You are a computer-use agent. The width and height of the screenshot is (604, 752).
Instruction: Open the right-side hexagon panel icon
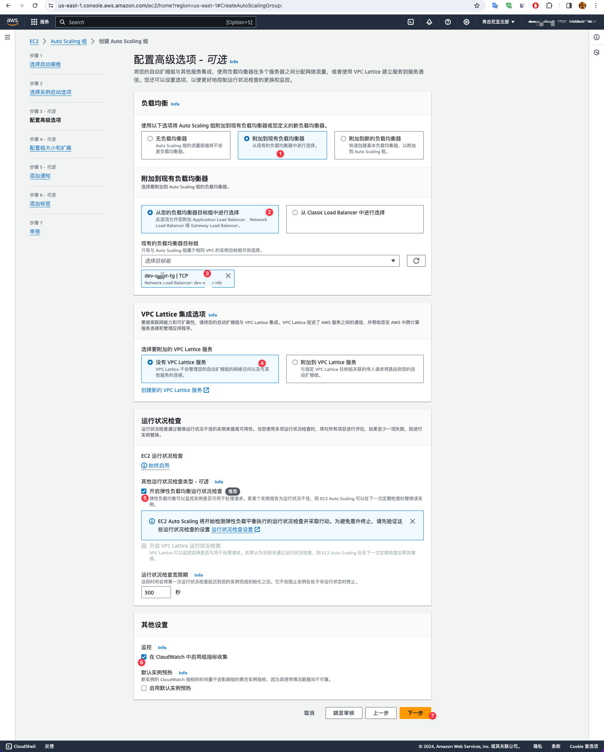pos(597,52)
